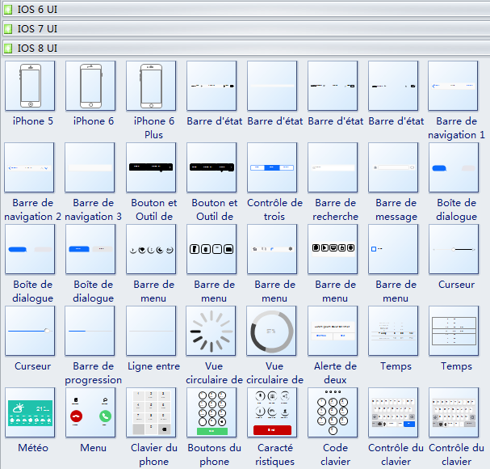Collapse the IOS 8 UI library
Image resolution: width=490 pixels, height=469 pixels.
click(x=37, y=48)
